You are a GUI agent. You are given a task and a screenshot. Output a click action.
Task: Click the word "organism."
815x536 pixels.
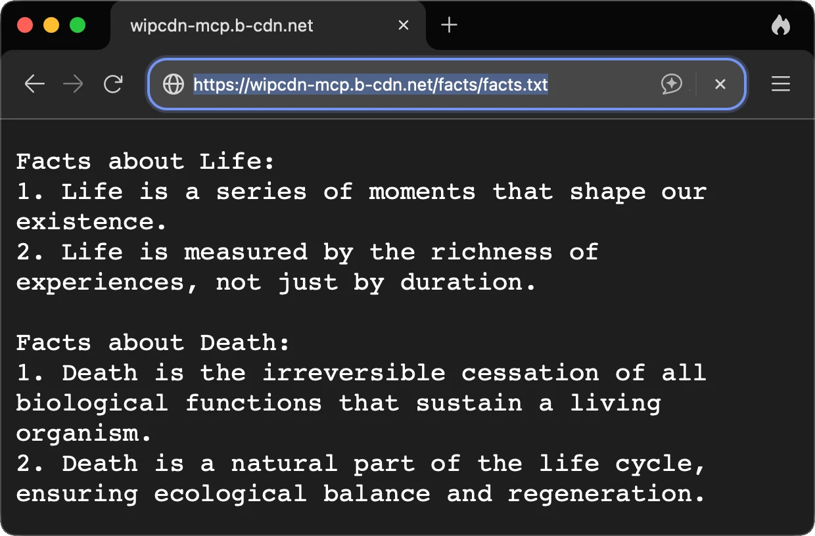83,434
